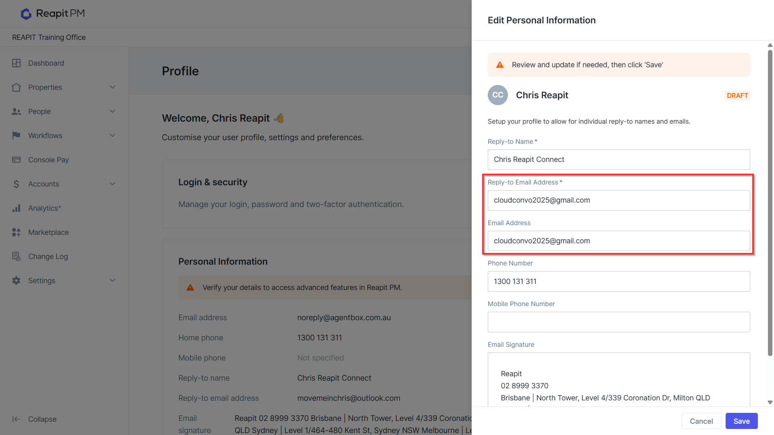Select Change Log in sidebar

coord(48,257)
